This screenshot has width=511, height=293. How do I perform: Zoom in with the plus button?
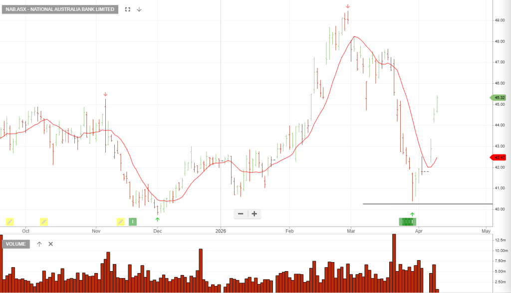click(x=255, y=214)
